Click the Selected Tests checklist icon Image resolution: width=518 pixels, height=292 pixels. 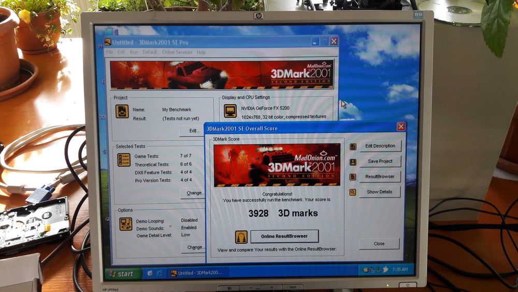(124, 160)
